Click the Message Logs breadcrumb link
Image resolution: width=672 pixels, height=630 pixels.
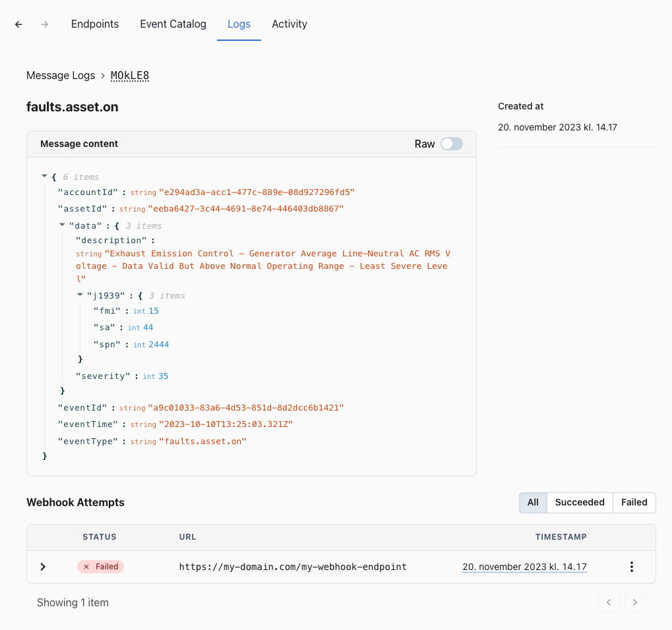[x=61, y=76]
